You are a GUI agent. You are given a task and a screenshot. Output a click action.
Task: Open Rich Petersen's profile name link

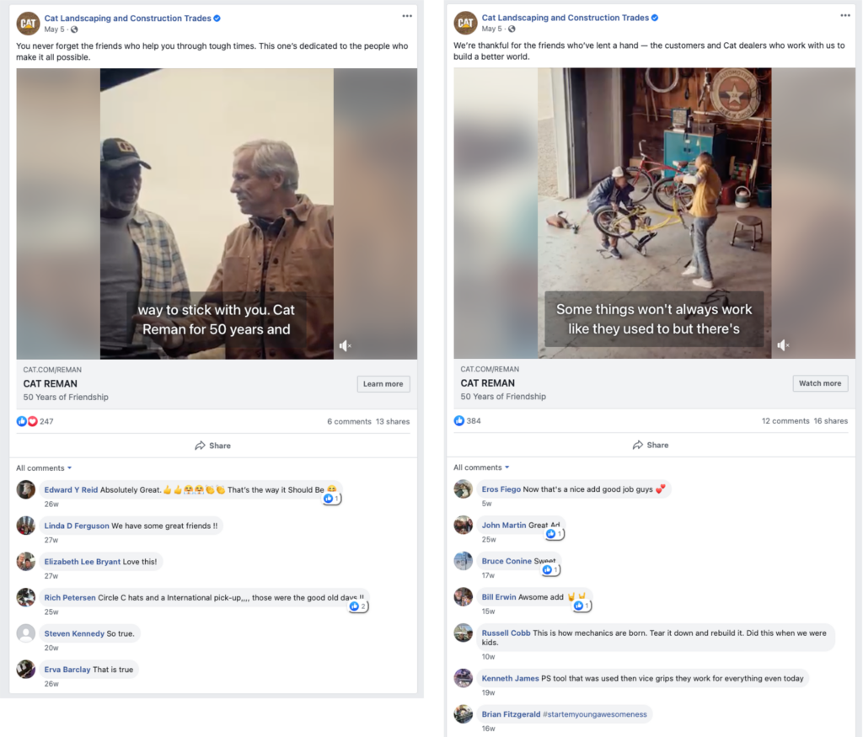(x=70, y=598)
